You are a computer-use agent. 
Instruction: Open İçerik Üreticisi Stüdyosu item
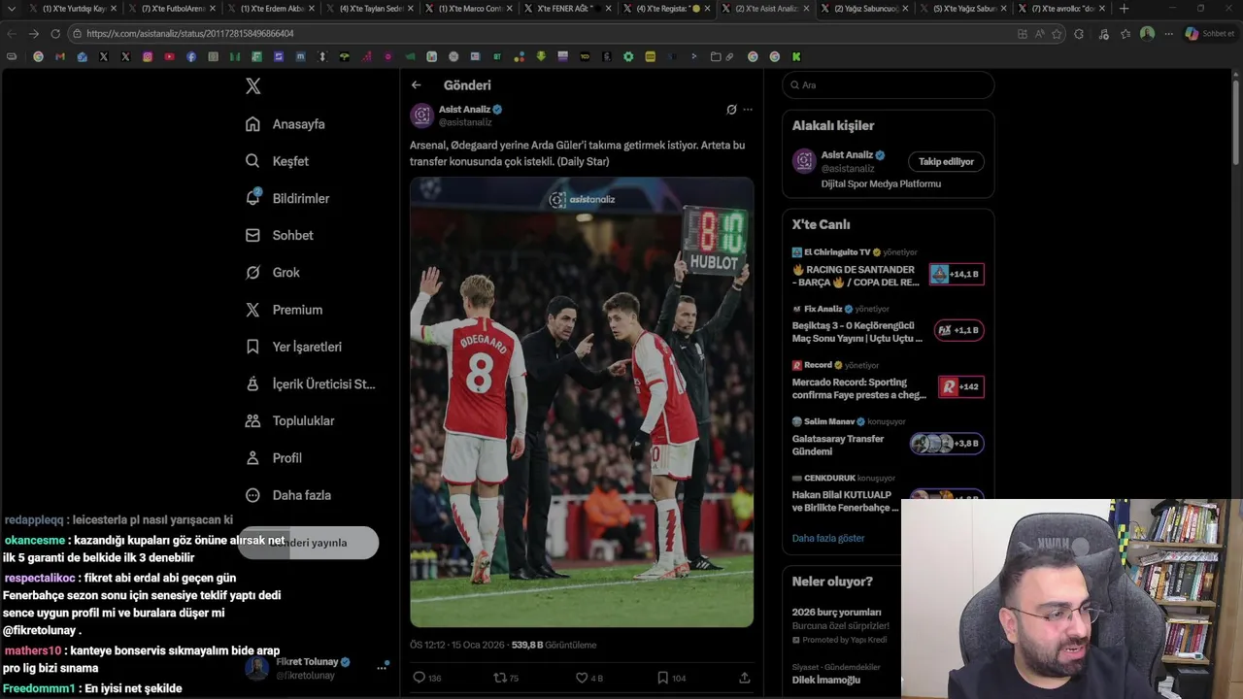(x=310, y=383)
